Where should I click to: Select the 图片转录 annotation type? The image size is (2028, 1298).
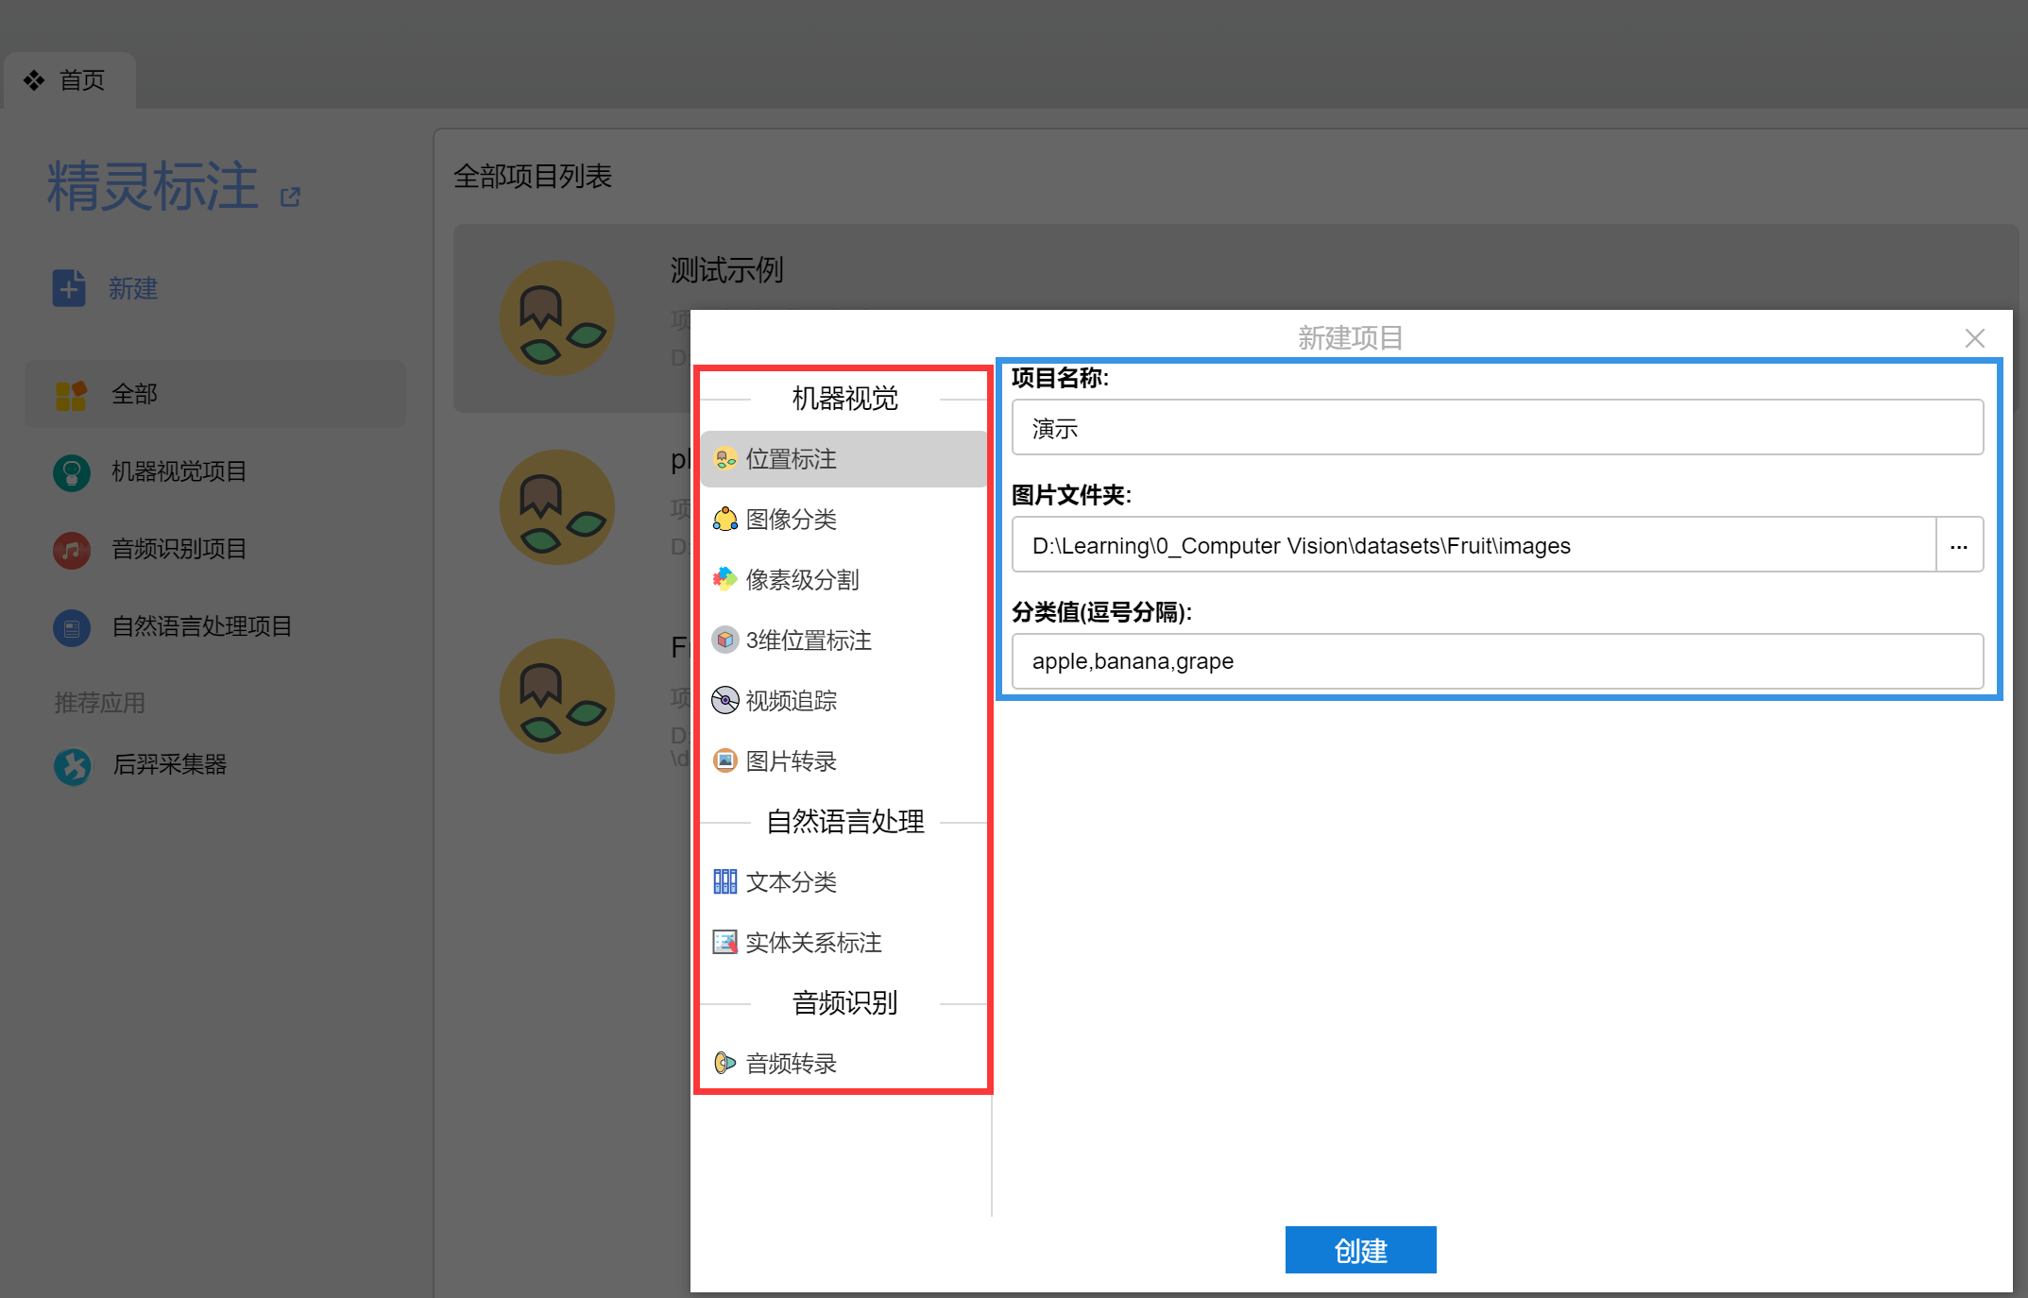click(x=790, y=760)
